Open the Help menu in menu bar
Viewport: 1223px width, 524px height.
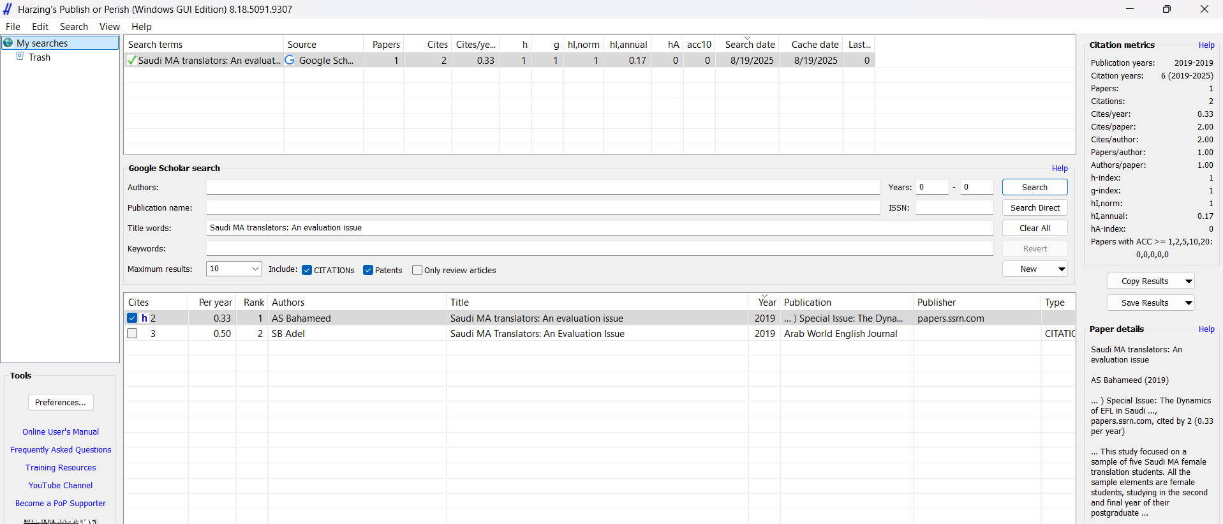(x=142, y=27)
